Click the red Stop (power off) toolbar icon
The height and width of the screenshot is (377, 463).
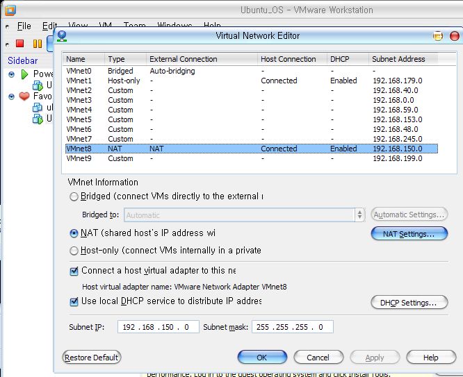tap(19, 43)
